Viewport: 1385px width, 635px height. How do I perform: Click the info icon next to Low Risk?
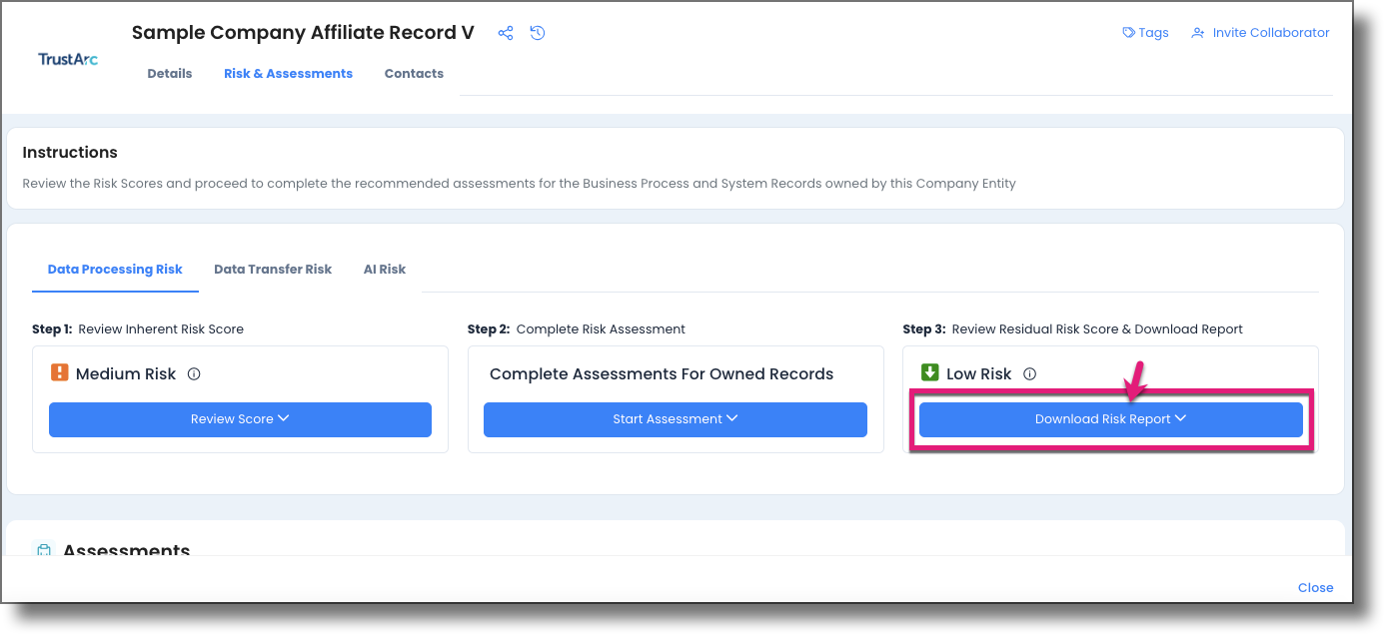[1029, 374]
